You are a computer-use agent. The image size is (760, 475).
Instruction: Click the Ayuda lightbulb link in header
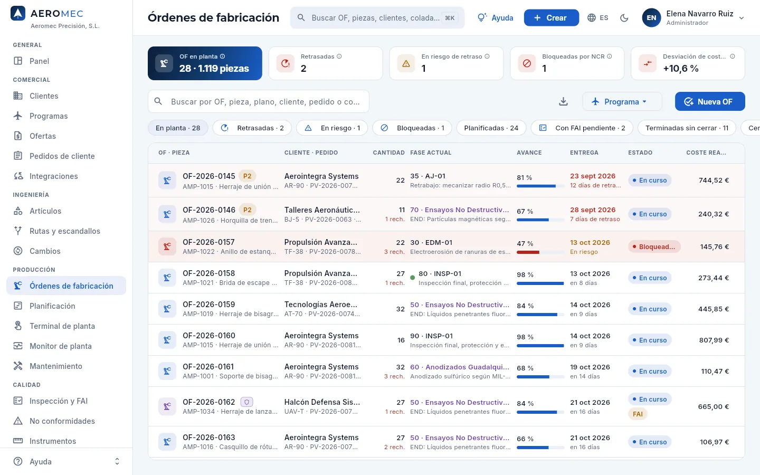(x=496, y=18)
